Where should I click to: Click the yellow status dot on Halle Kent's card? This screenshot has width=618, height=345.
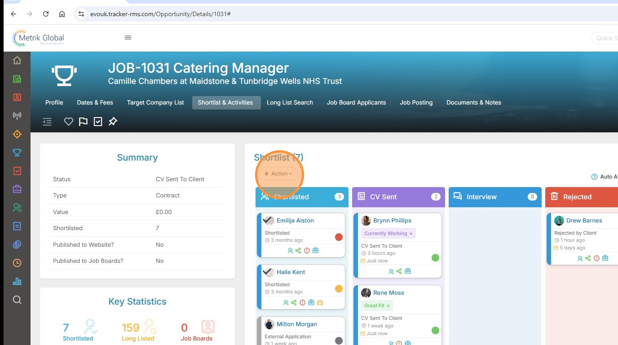click(339, 288)
